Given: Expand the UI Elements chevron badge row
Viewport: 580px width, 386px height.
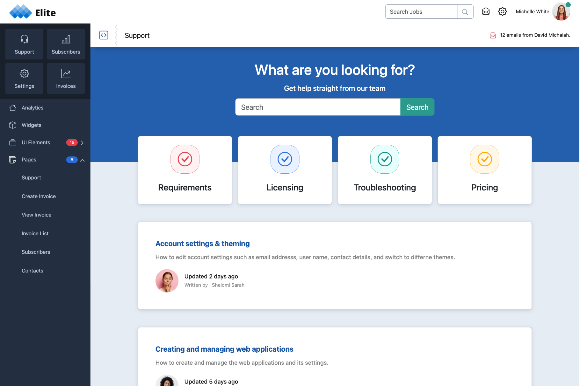Looking at the screenshot, I should coord(82,142).
